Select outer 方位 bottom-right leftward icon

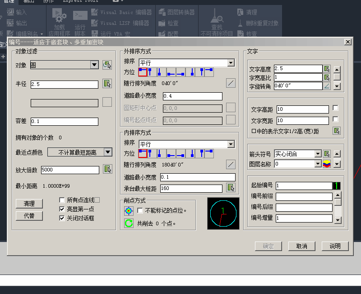coord(180,72)
